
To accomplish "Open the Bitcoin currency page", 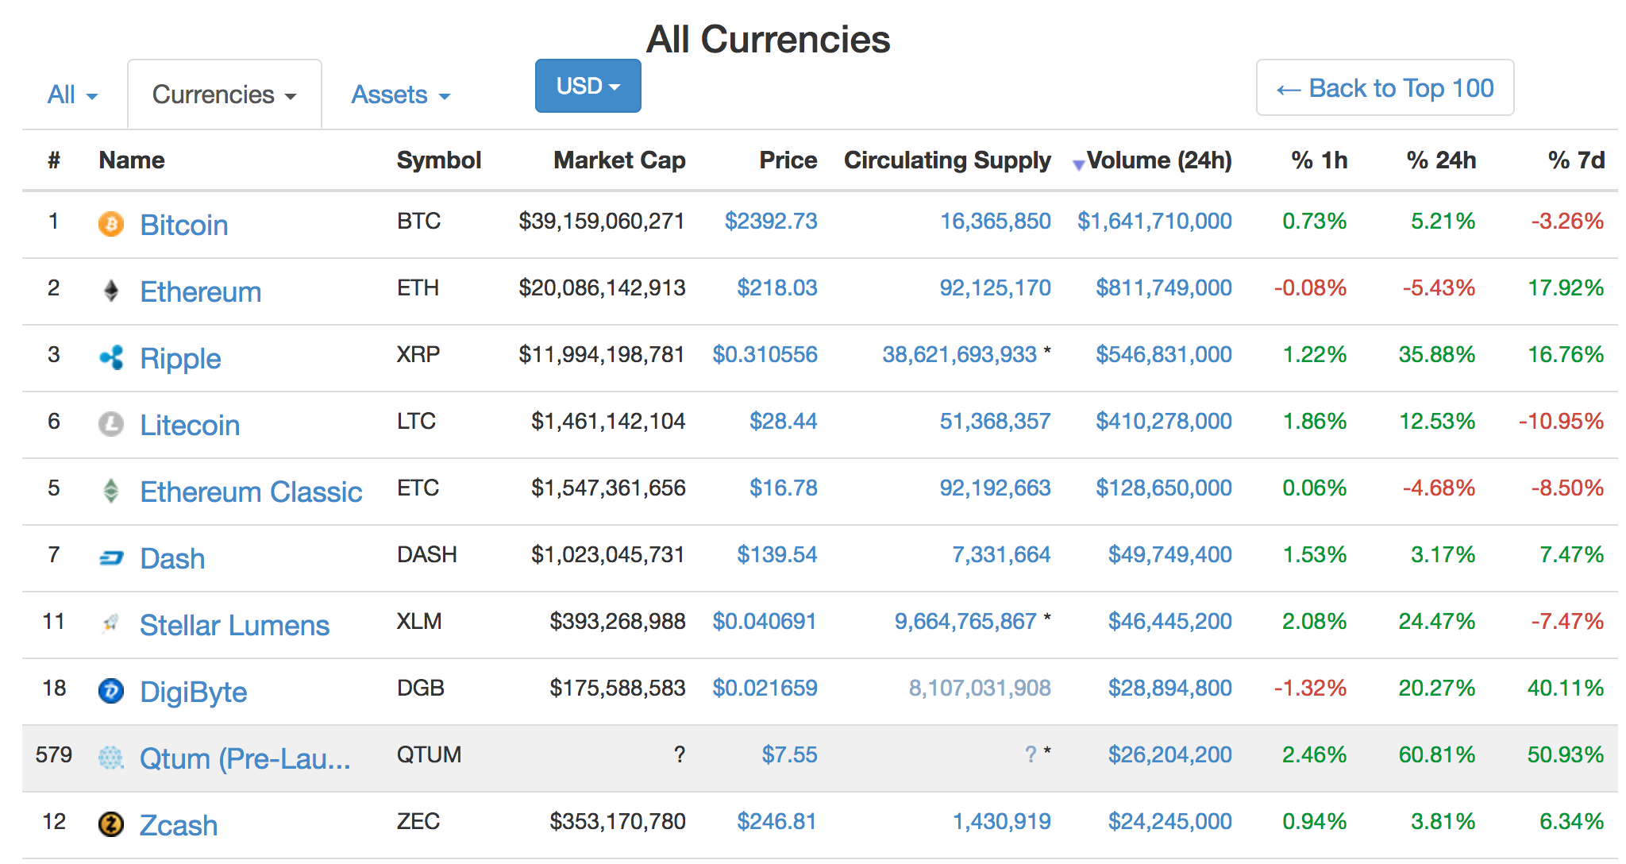I will [x=184, y=225].
